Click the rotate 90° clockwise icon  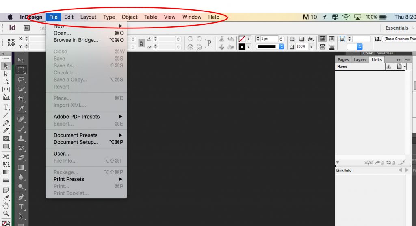[190, 39]
